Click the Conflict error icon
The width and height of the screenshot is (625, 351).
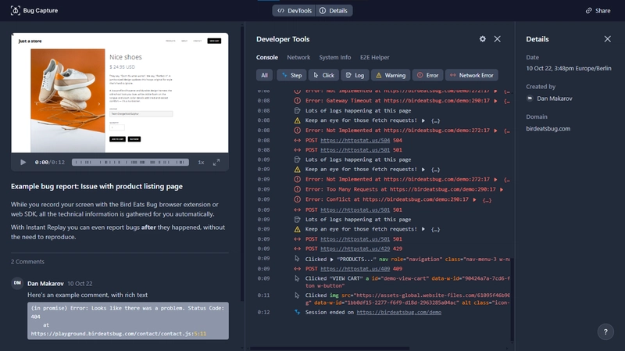298,199
